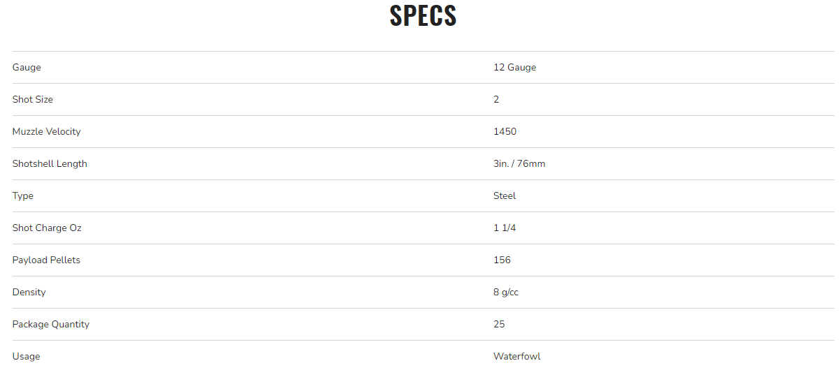Click the Shotshell Length label
Viewport: 840px width, 370px height.
coord(50,164)
